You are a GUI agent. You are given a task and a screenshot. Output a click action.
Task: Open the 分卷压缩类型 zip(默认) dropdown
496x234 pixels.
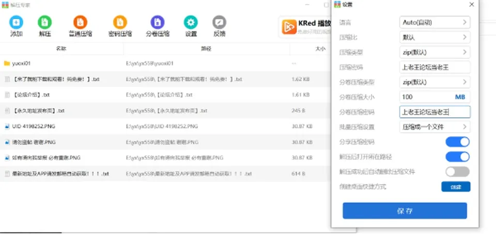[x=435, y=82]
